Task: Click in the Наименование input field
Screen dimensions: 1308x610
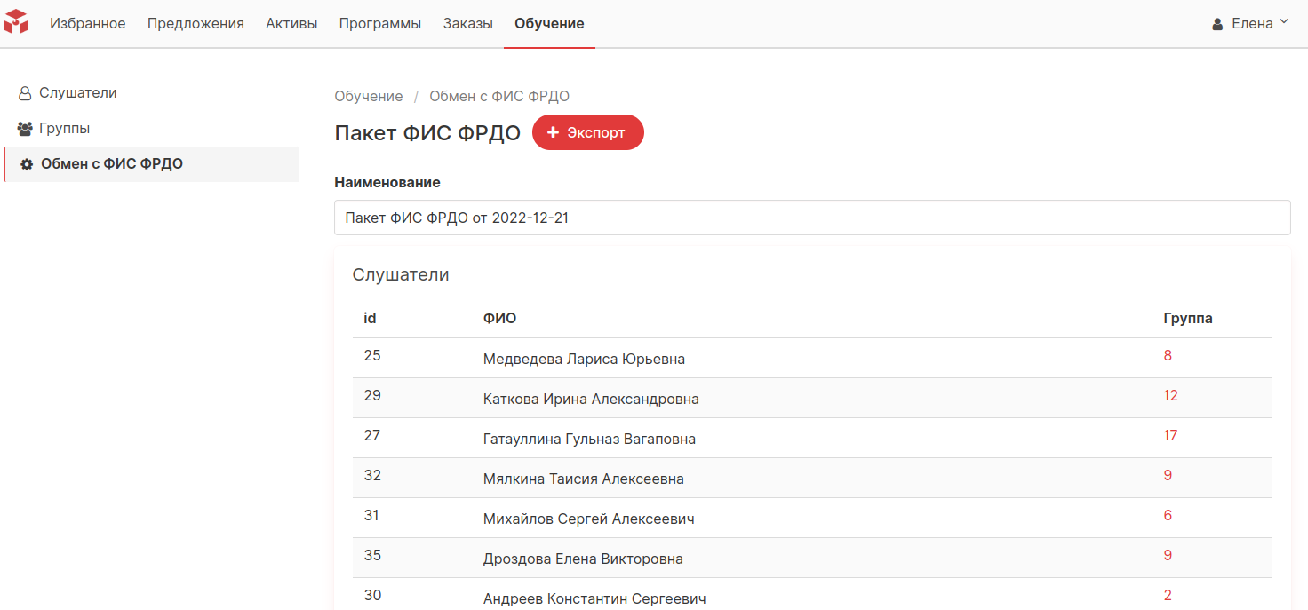Action: click(812, 218)
